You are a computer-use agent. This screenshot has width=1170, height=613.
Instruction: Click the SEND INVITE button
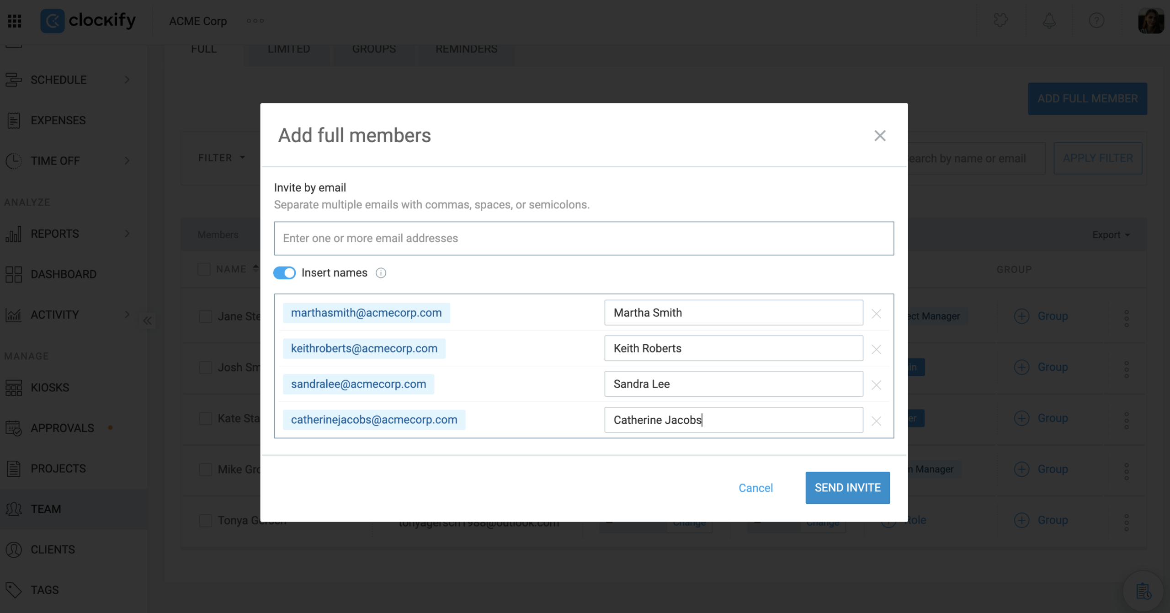[x=847, y=488]
